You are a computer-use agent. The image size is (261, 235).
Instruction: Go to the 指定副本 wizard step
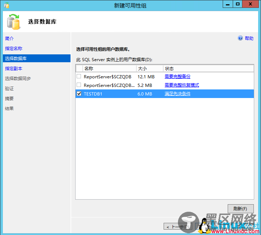pyautogui.click(x=14, y=68)
